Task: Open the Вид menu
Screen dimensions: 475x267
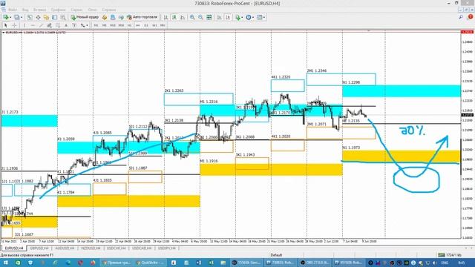Action: (25, 10)
